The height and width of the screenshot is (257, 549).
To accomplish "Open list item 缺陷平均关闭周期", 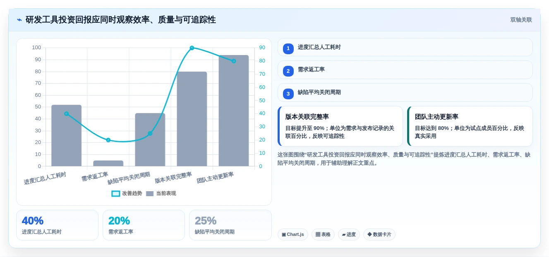I will 405,92.
